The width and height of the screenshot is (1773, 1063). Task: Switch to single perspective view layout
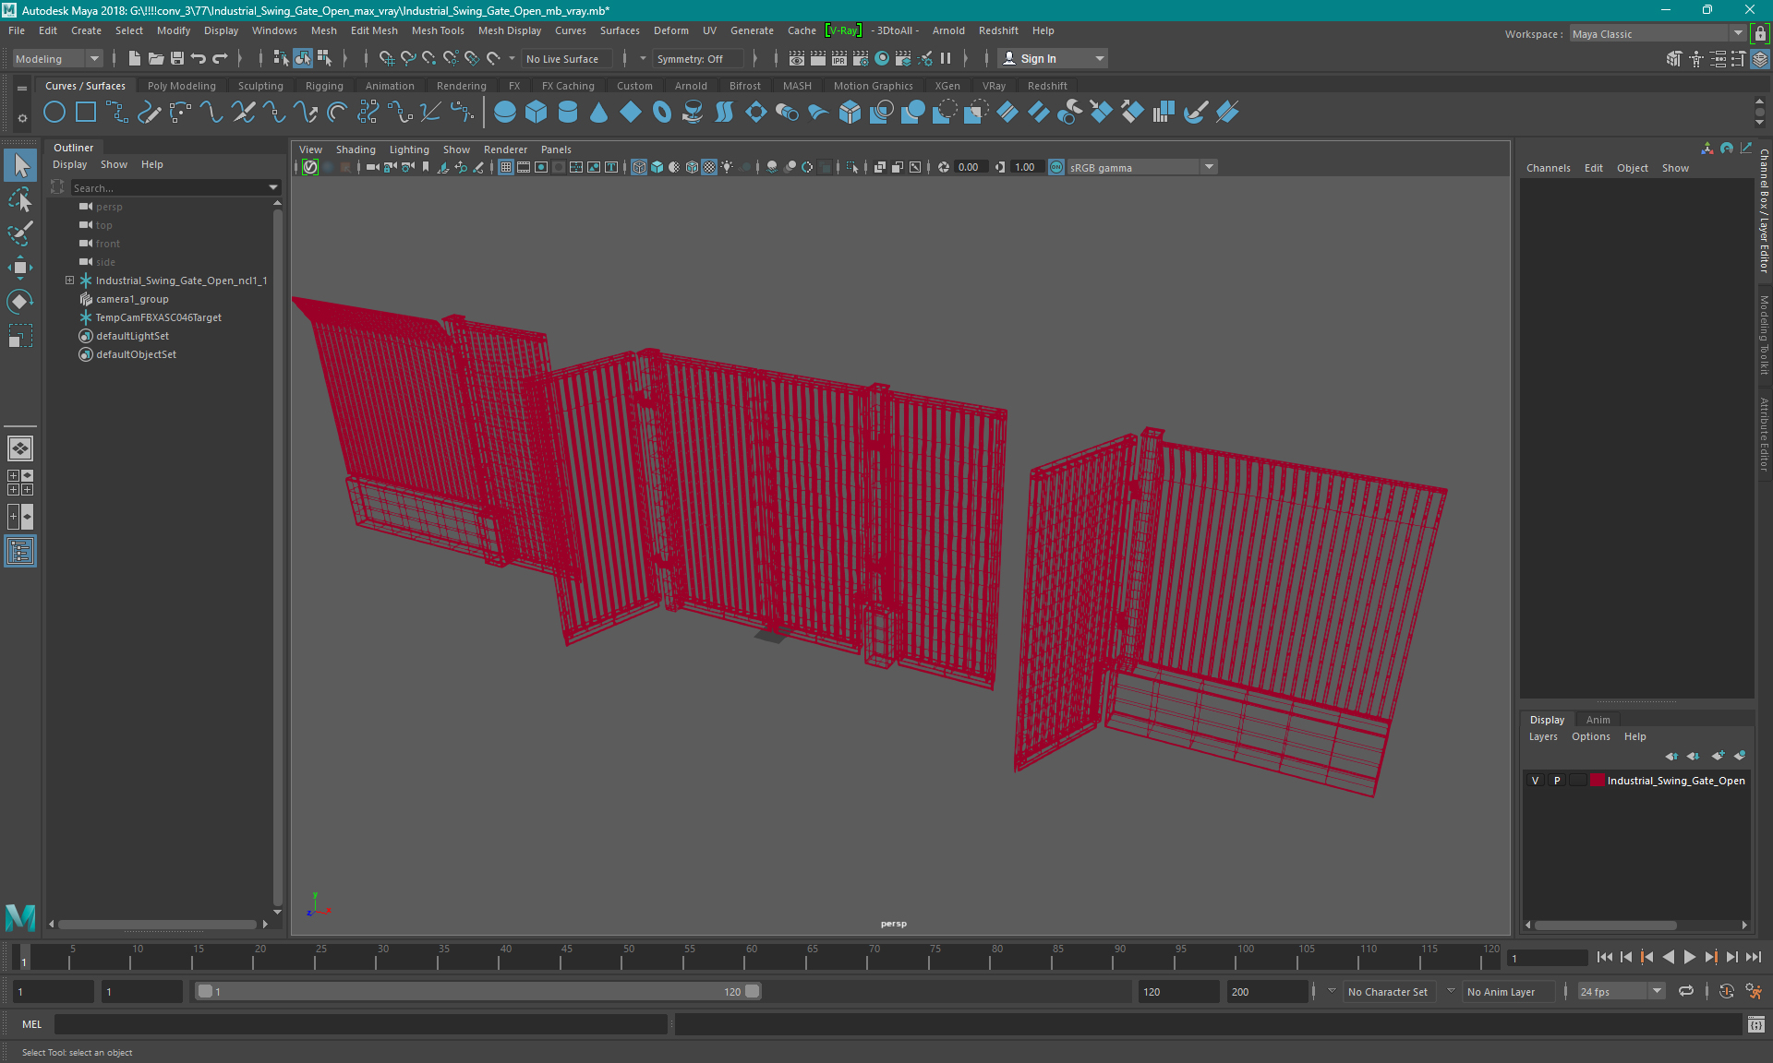click(20, 448)
